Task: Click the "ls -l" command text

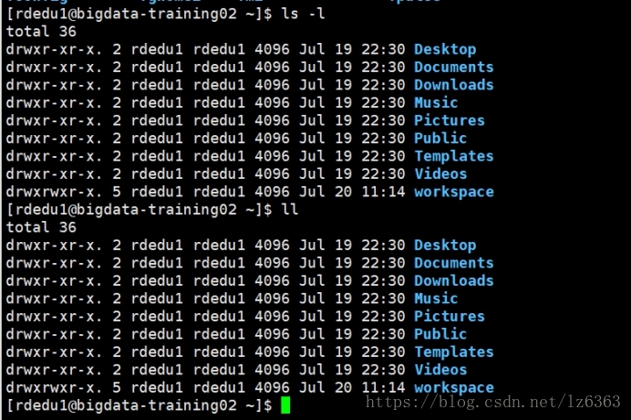Action: (x=303, y=14)
